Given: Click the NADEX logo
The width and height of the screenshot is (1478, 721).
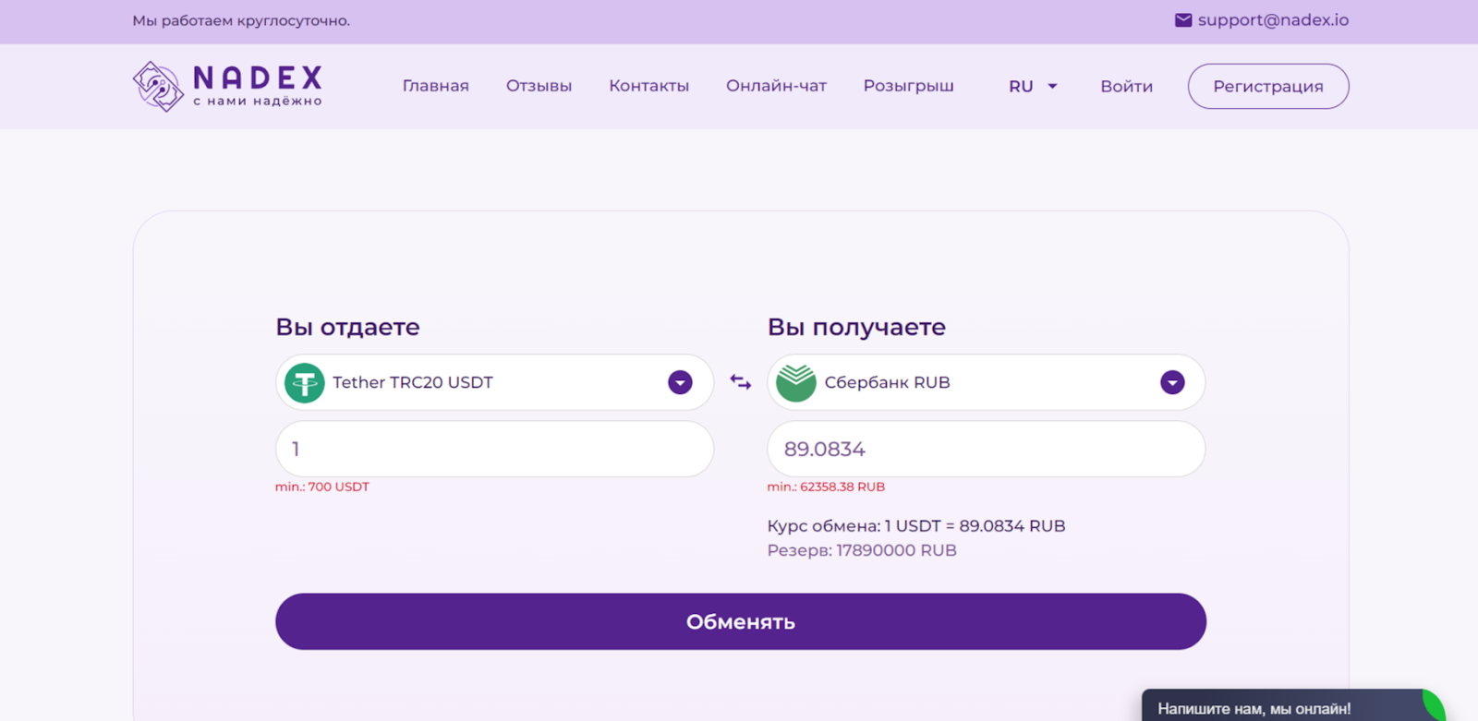Looking at the screenshot, I should click(227, 86).
